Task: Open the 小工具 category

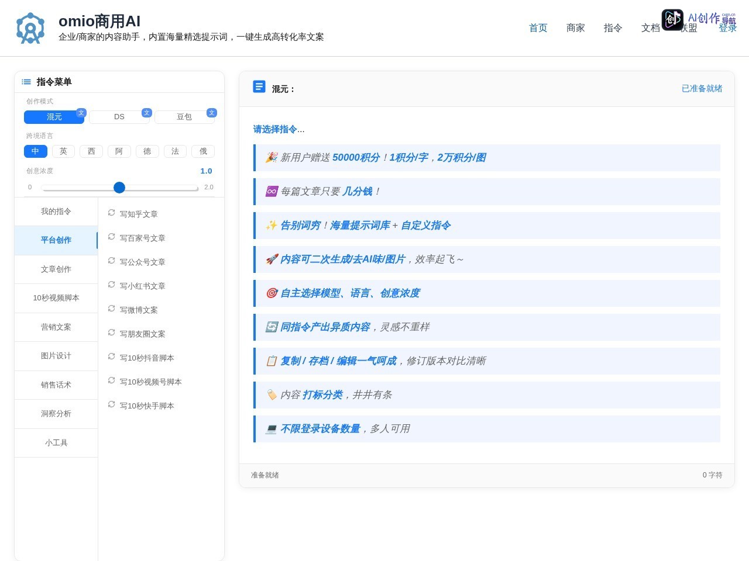Action: pos(56,443)
